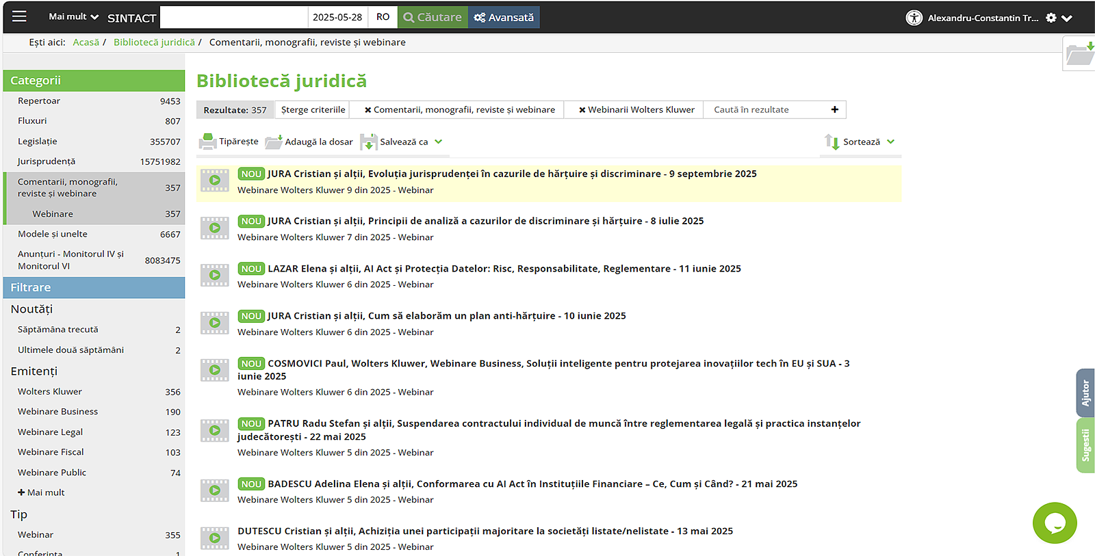The image size is (1095, 556).
Task: Open settings gear icon in header
Action: point(1051,18)
